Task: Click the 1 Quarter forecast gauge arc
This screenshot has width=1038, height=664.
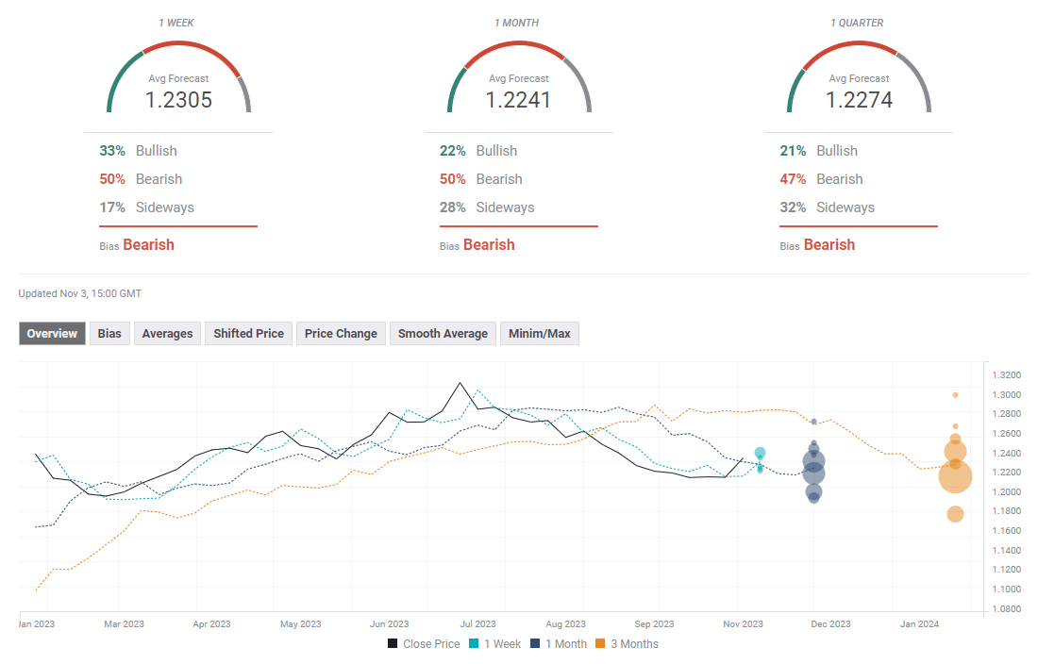Action: (859, 46)
